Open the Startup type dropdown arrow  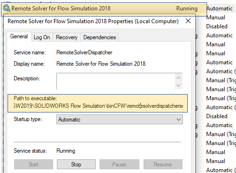(x=179, y=120)
